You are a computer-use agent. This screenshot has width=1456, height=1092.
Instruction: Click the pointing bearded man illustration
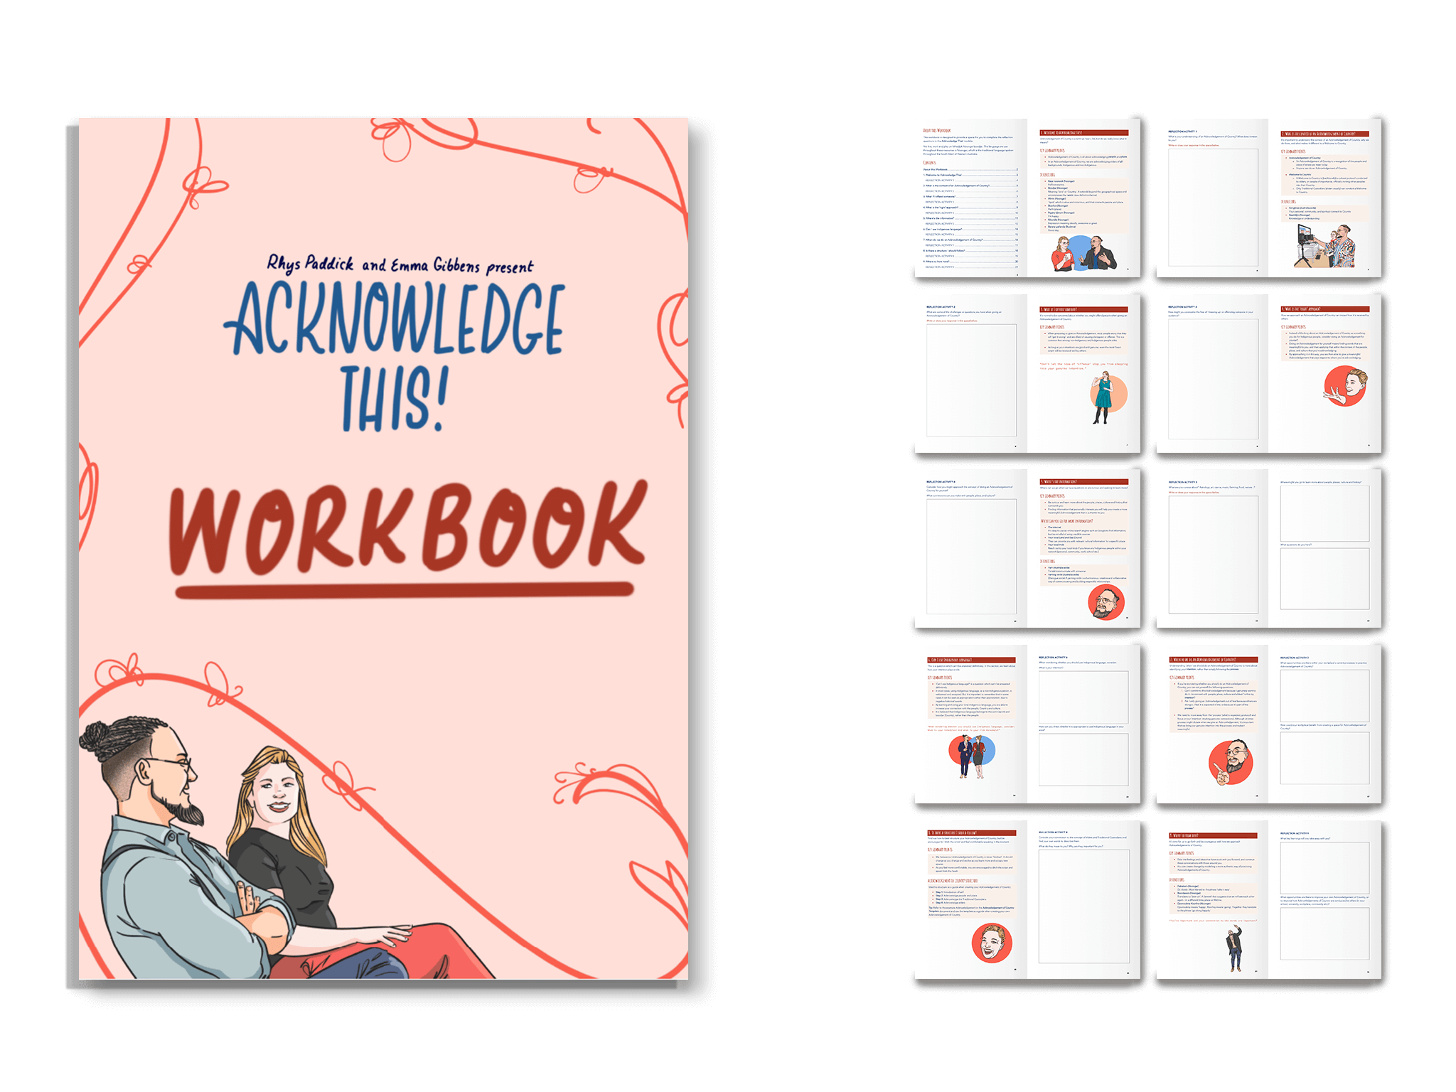tap(1231, 761)
